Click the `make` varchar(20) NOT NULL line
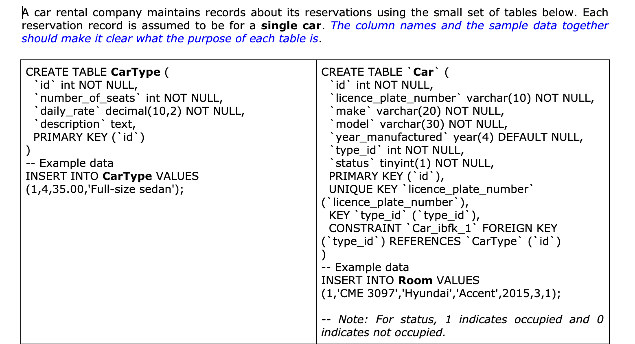 pyautogui.click(x=417, y=111)
